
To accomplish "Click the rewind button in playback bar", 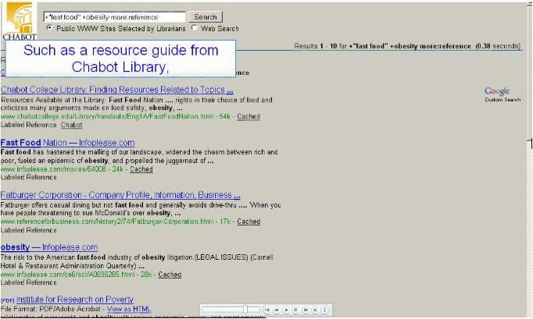I will click(277, 310).
